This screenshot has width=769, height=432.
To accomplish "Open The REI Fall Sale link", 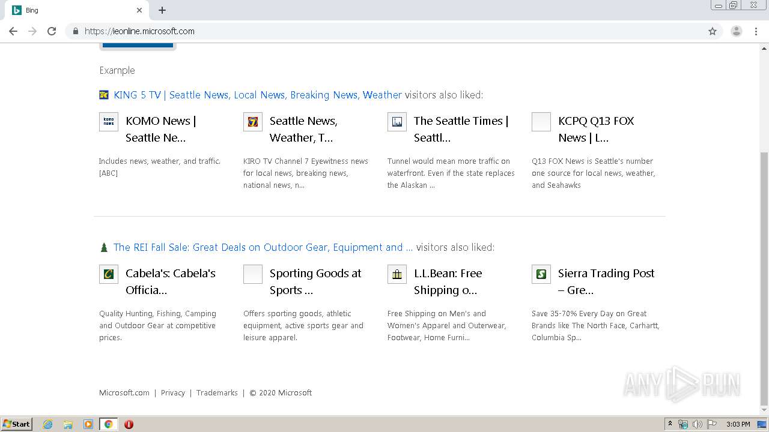I will pos(263,247).
